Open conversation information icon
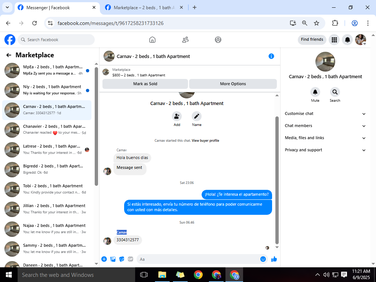Viewport: 376px width, 282px height. click(271, 56)
